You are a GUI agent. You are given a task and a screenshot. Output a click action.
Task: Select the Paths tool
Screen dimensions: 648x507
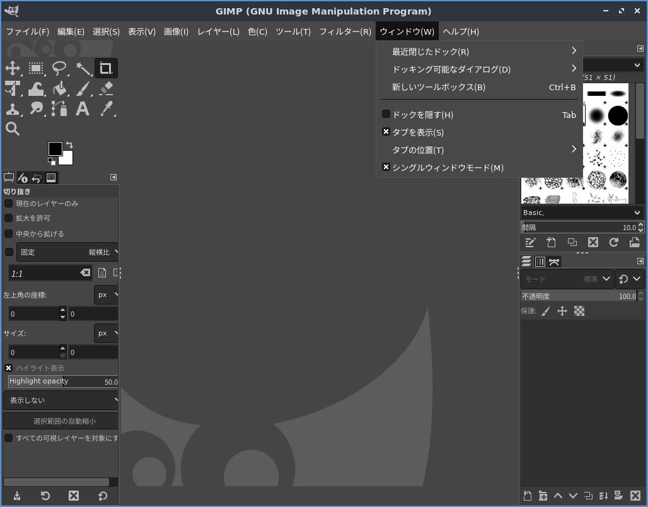pyautogui.click(x=59, y=108)
